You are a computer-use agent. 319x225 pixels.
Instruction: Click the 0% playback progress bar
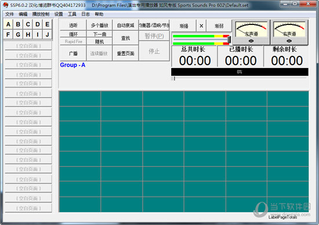[240, 72]
